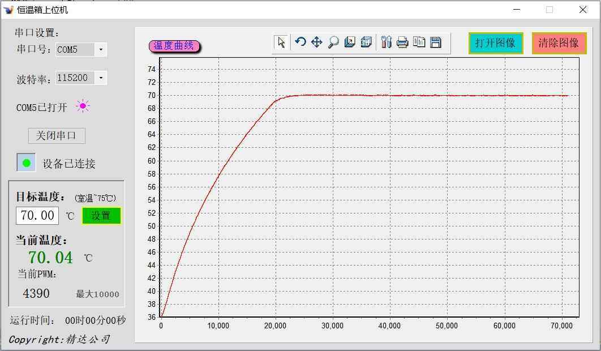Click the green 设置 button

tap(101, 216)
